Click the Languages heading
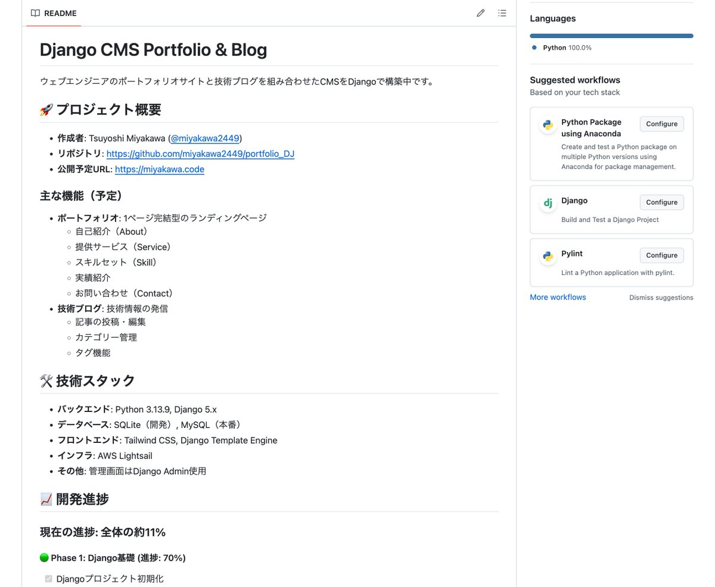The width and height of the screenshot is (715, 587). tap(553, 18)
